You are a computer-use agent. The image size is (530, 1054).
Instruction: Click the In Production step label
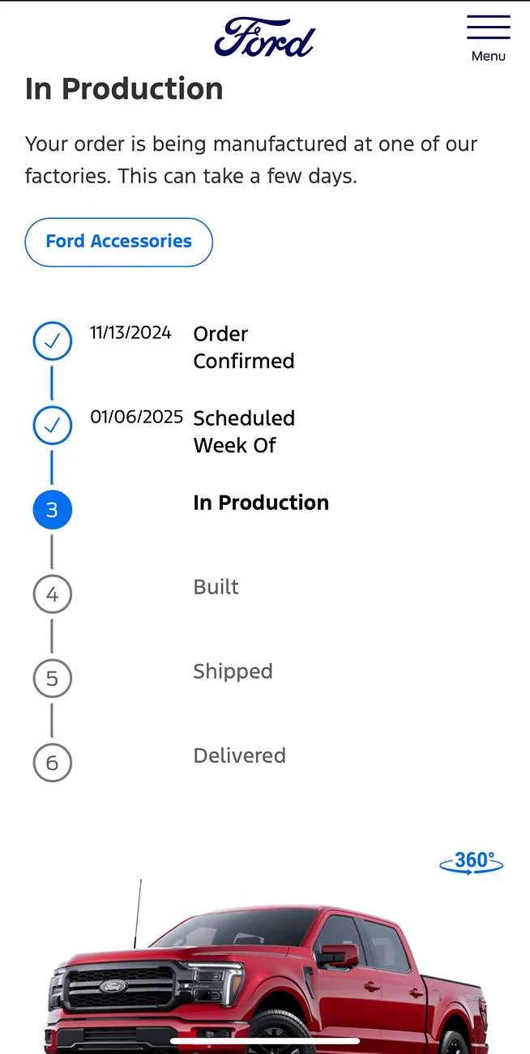pos(261,503)
